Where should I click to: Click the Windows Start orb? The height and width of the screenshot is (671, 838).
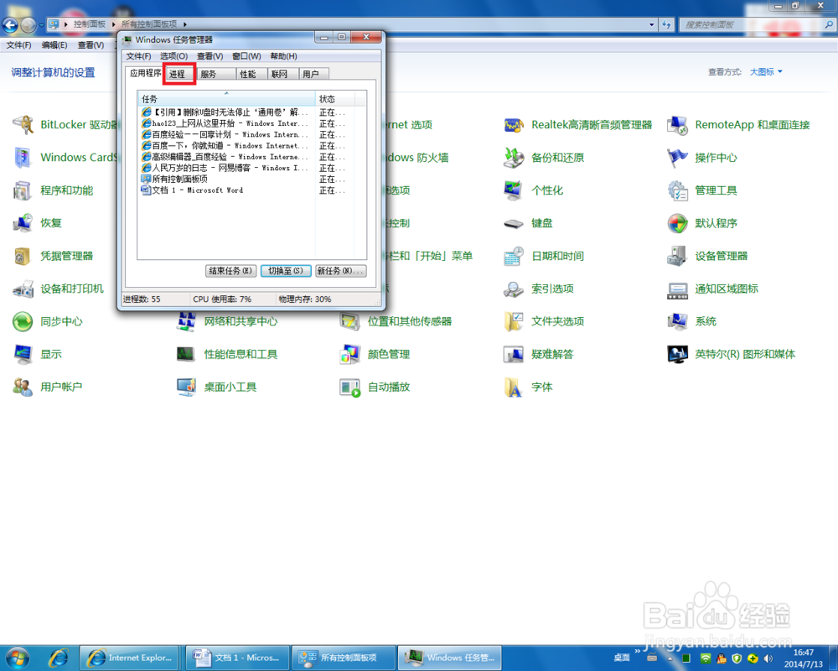tap(17, 658)
